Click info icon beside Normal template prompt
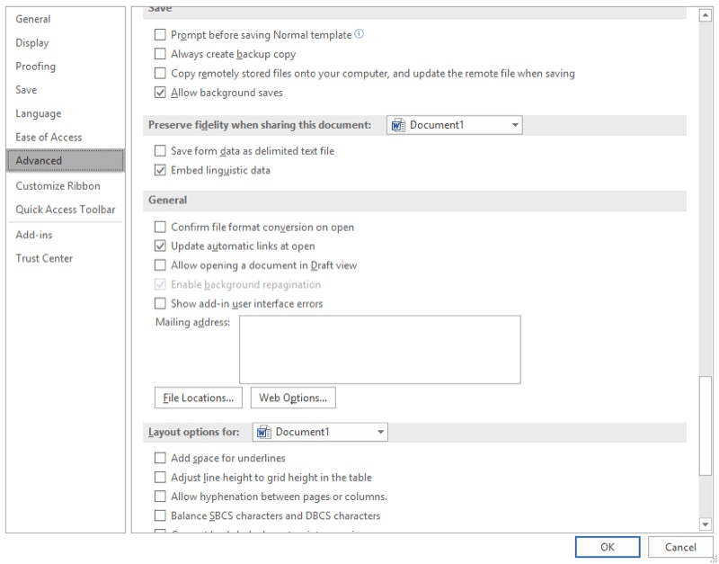 (359, 34)
